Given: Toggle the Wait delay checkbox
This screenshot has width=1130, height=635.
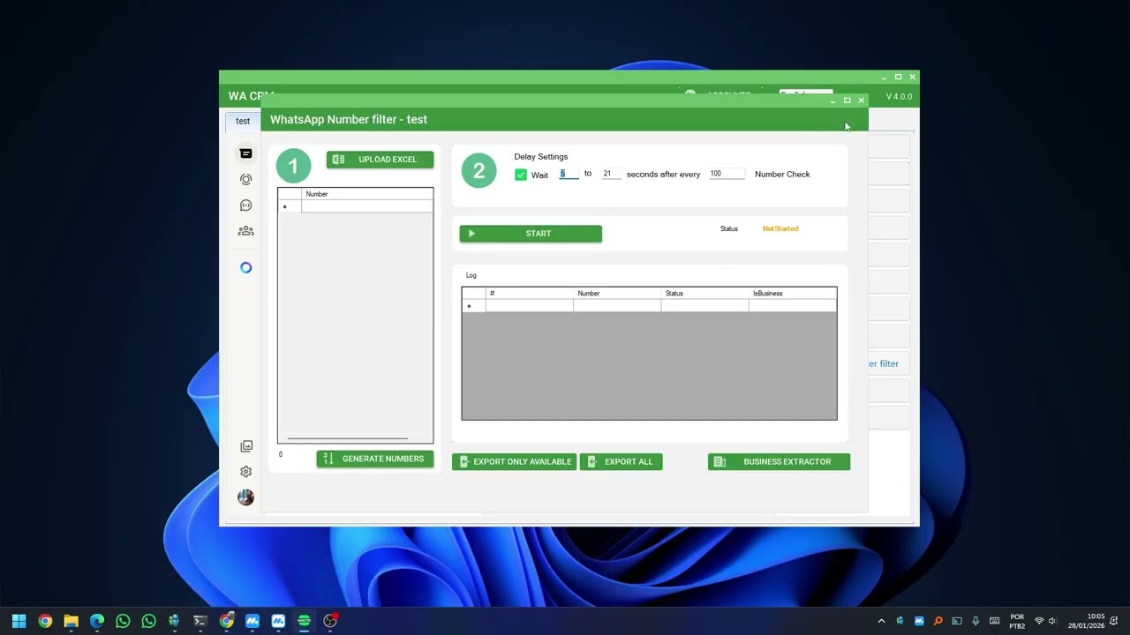Looking at the screenshot, I should coord(521,175).
